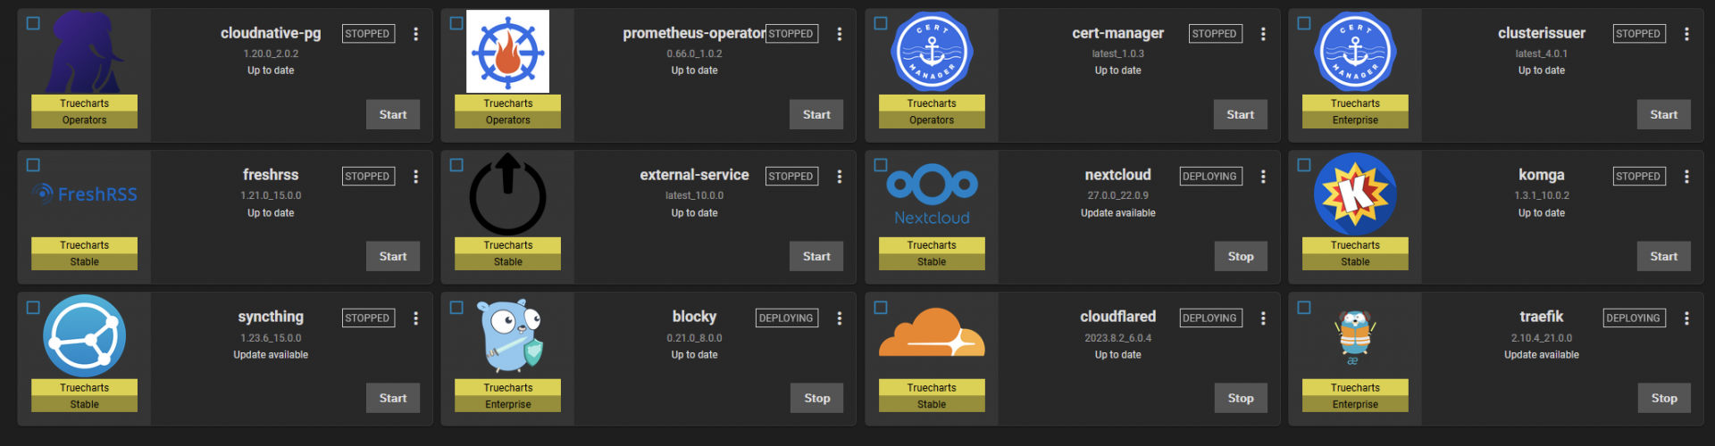
Task: Start the syncthing app
Action: point(393,398)
